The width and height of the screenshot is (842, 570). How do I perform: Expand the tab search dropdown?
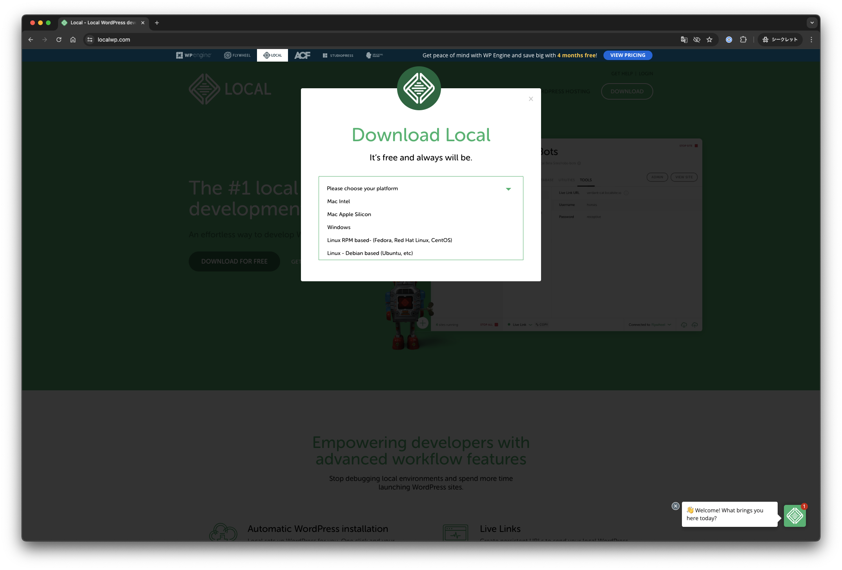tap(812, 23)
